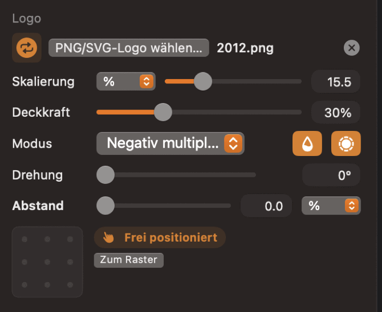The height and width of the screenshot is (312, 382).
Task: Click the orange swap logo icon
Action: pos(26,48)
